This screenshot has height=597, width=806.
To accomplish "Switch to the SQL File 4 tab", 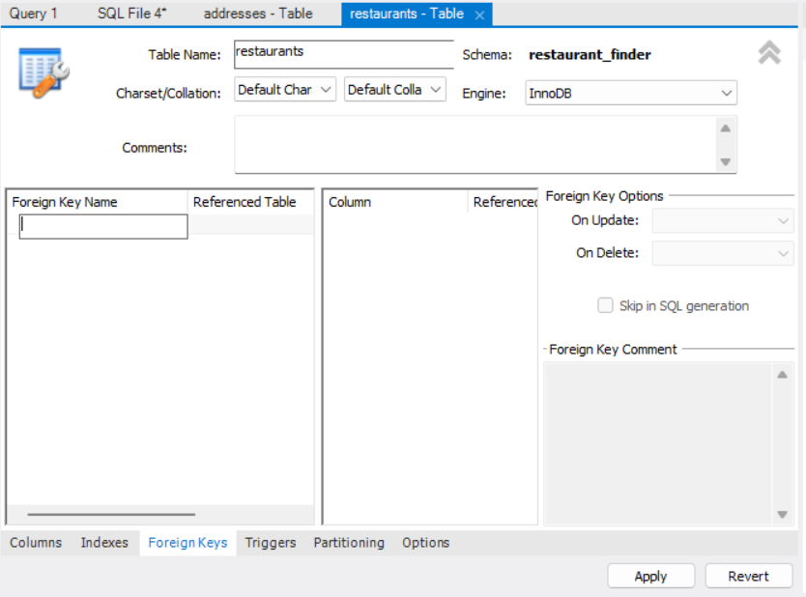I will point(132,14).
